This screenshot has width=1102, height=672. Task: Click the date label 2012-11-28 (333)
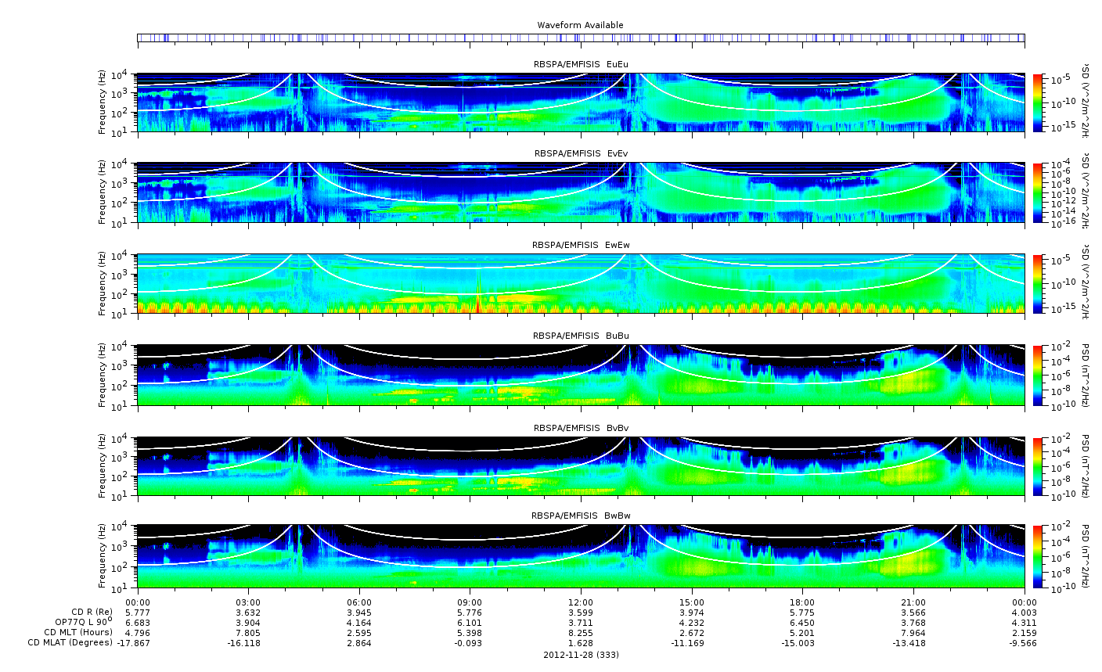[581, 654]
